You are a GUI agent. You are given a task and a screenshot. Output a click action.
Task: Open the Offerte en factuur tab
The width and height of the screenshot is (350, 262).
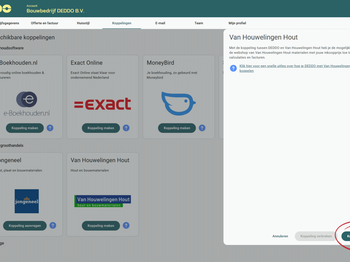coord(45,23)
